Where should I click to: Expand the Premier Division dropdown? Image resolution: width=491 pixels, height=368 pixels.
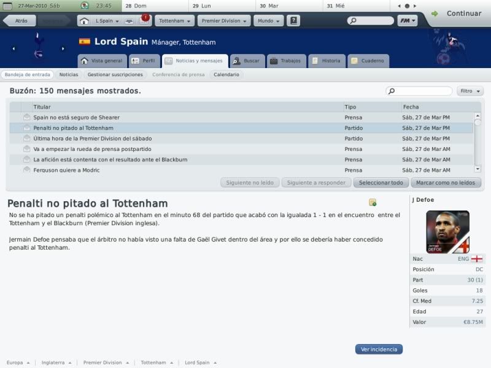[224, 21]
